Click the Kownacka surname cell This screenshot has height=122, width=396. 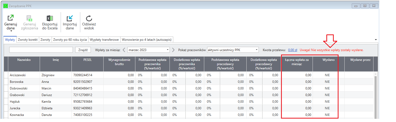click(x=24, y=115)
